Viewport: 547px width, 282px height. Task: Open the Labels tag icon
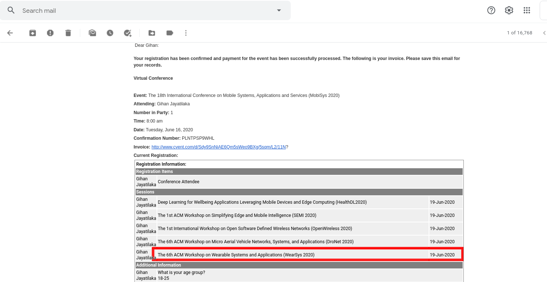170,33
